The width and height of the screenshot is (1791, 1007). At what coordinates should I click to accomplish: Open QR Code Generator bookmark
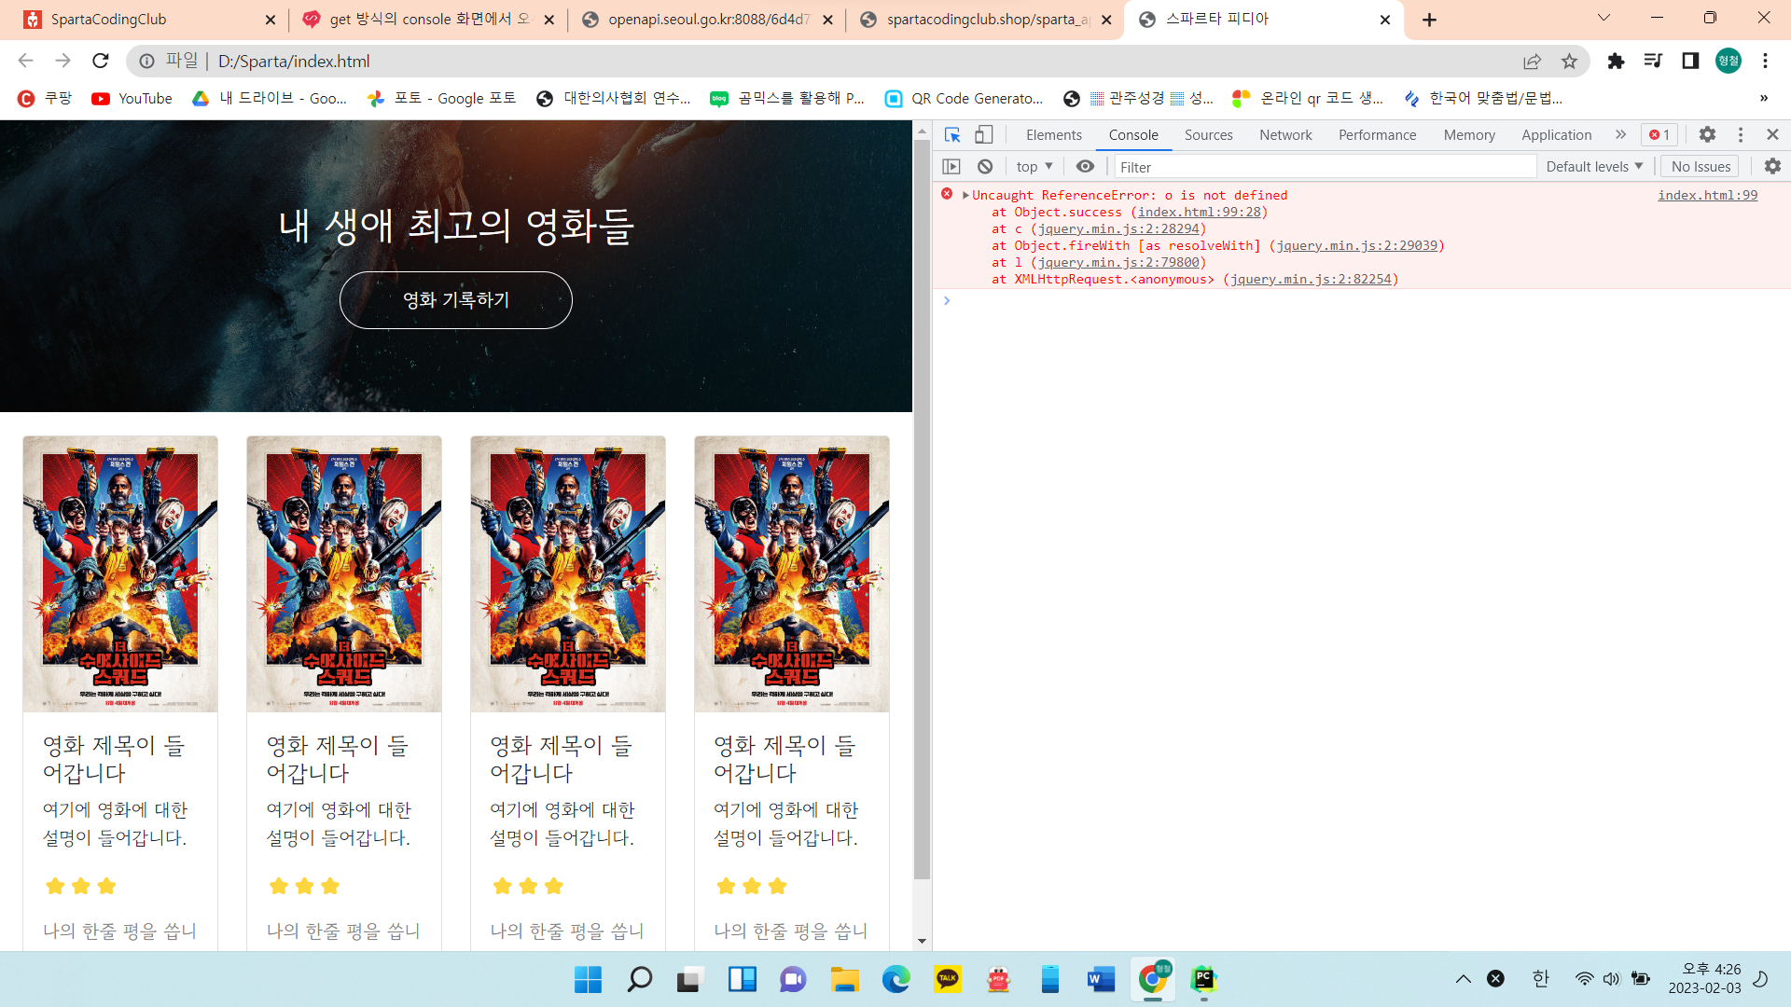coord(965,99)
